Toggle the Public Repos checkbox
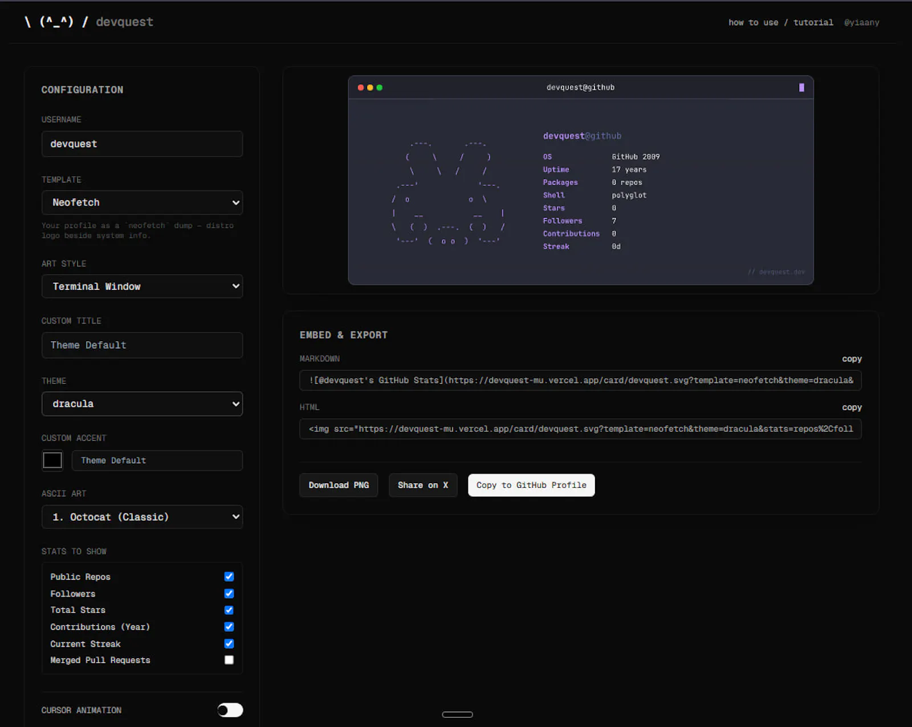 tap(229, 577)
